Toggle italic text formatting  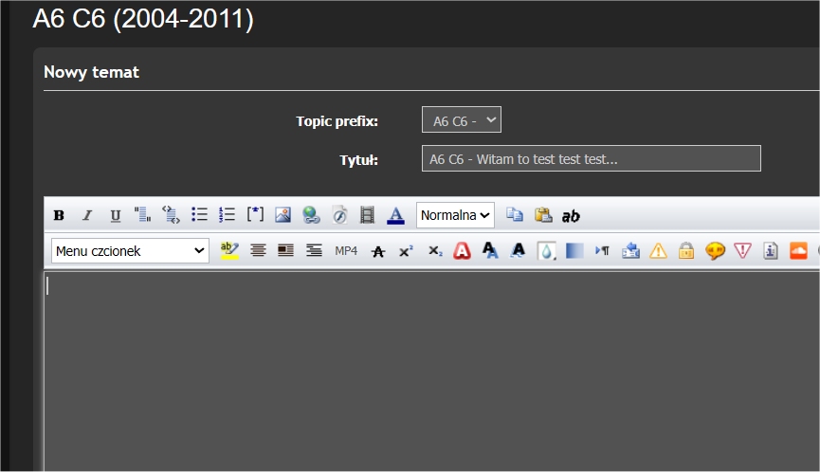coord(87,215)
